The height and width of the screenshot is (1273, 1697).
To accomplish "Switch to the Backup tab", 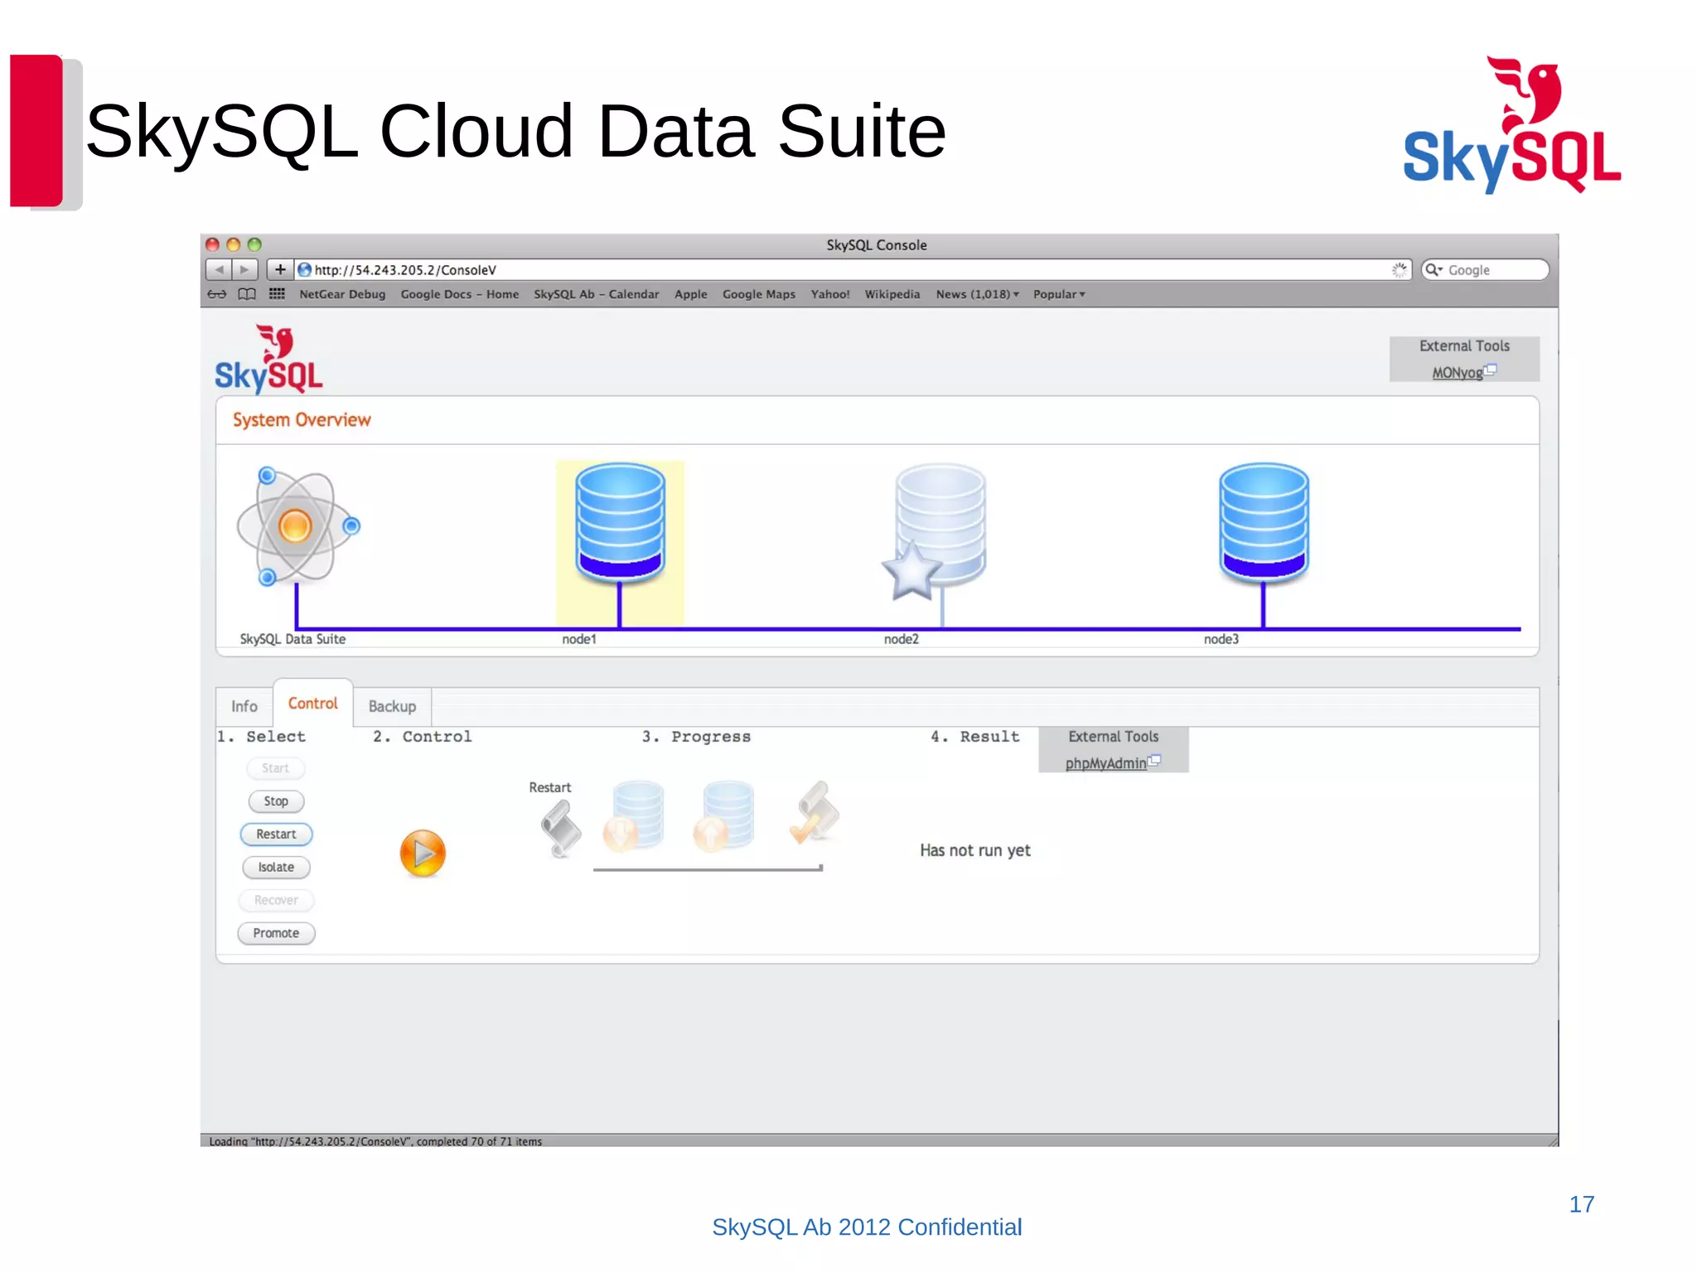I will pyautogui.click(x=392, y=706).
